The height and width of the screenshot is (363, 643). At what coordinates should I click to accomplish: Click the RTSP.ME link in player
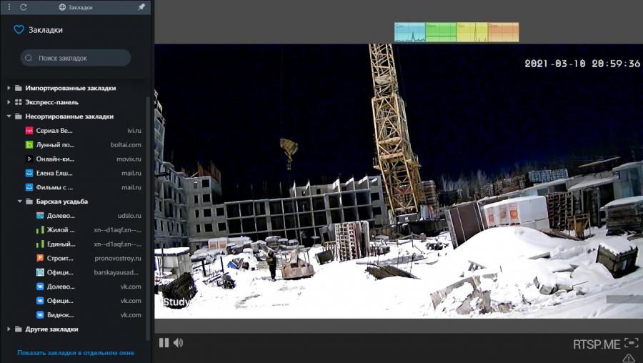pos(596,344)
